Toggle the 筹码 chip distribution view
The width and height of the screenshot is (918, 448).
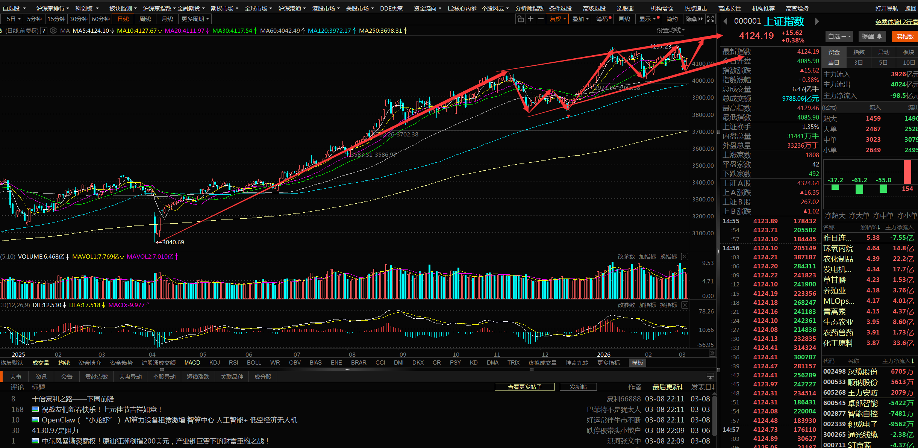tap(603, 19)
